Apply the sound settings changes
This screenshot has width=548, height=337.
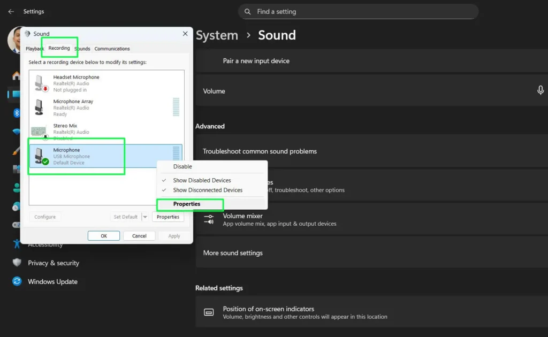[173, 235]
